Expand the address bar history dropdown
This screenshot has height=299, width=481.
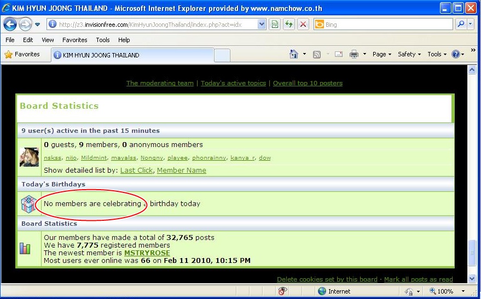[x=262, y=25]
